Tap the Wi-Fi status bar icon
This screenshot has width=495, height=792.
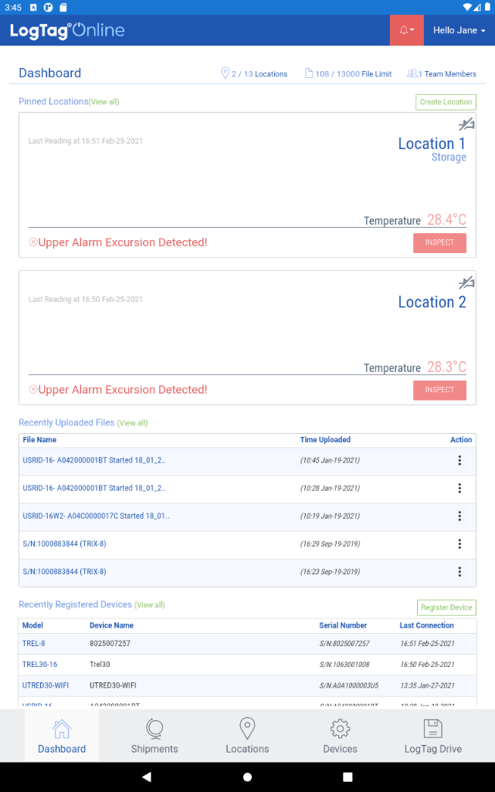coord(466,8)
